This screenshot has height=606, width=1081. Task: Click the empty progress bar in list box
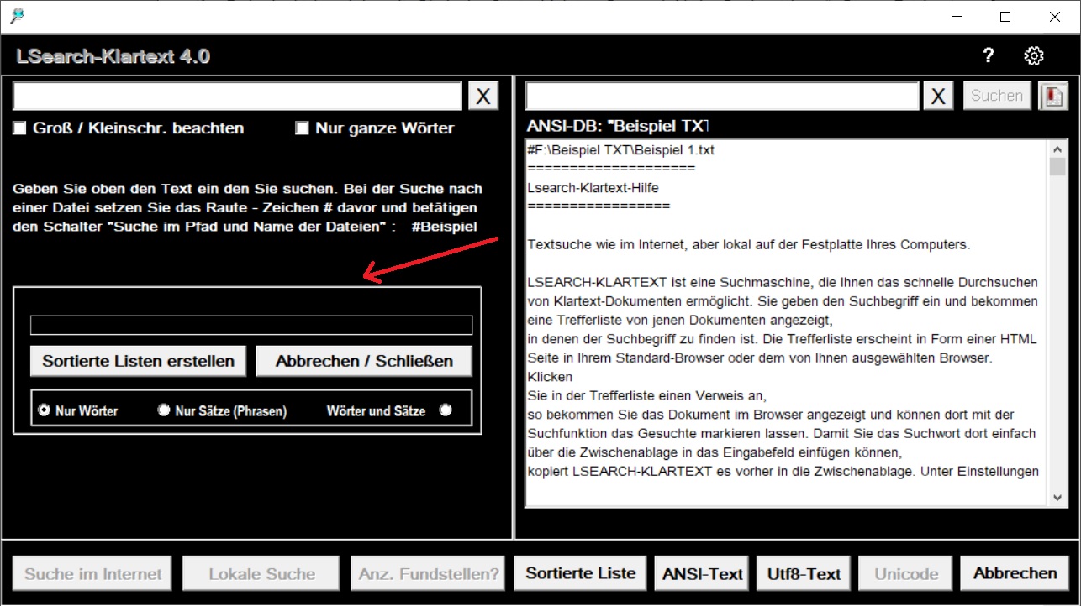pos(251,325)
